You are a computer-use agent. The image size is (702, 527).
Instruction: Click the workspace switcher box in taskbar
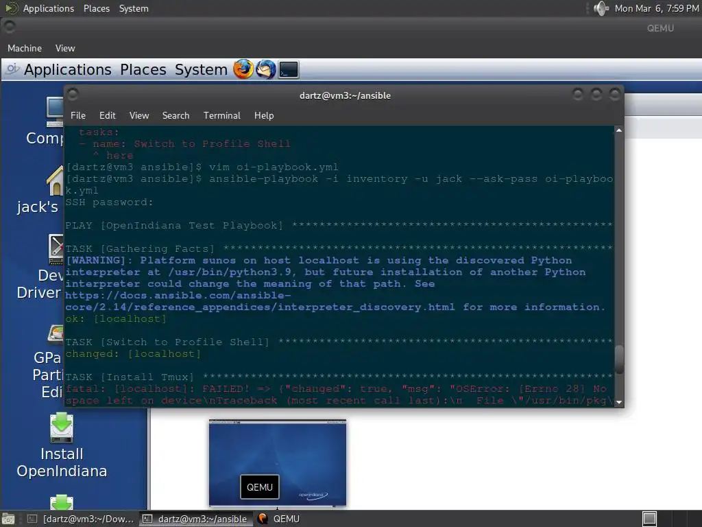click(x=649, y=519)
